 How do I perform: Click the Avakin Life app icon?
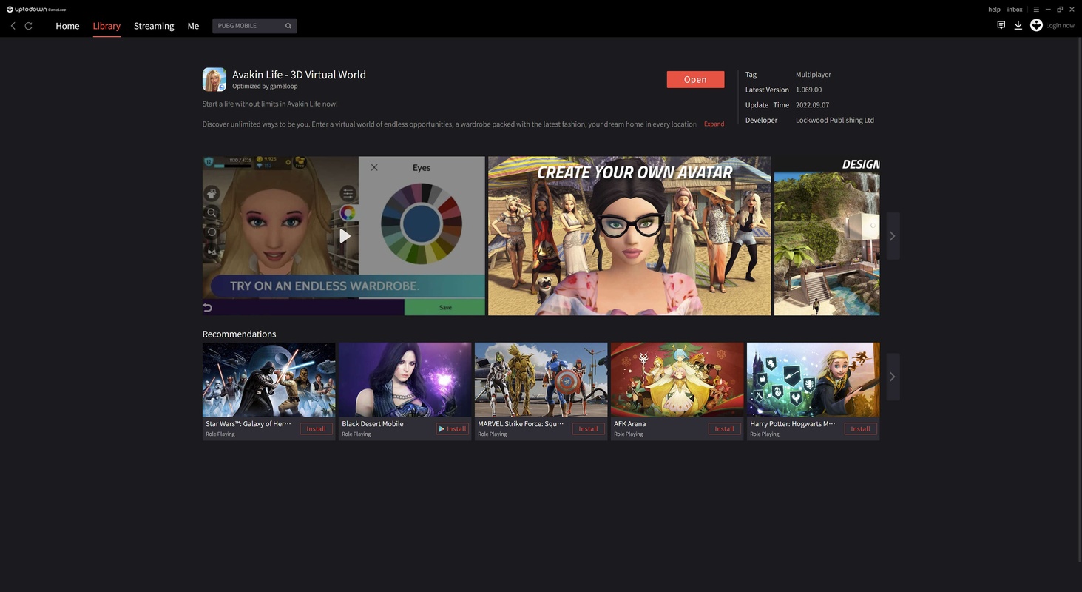click(x=214, y=79)
